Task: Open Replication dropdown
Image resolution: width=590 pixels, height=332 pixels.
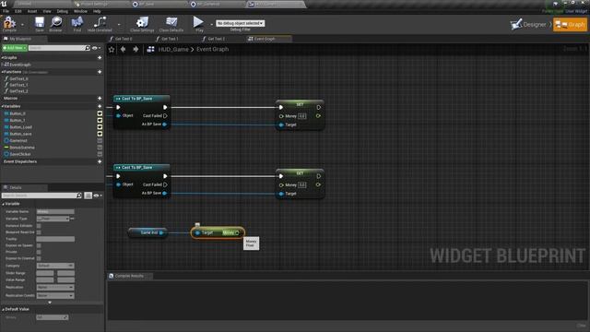Action: (x=55, y=287)
